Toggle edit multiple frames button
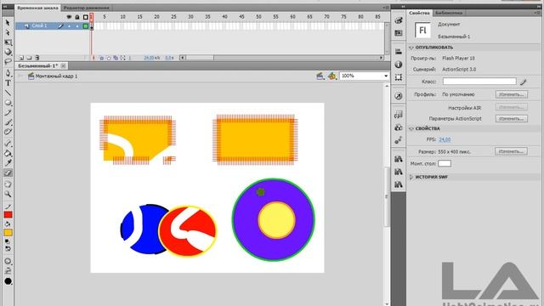This screenshot has width=544, height=306. pos(116,58)
